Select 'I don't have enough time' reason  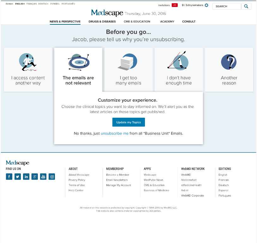[179, 70]
